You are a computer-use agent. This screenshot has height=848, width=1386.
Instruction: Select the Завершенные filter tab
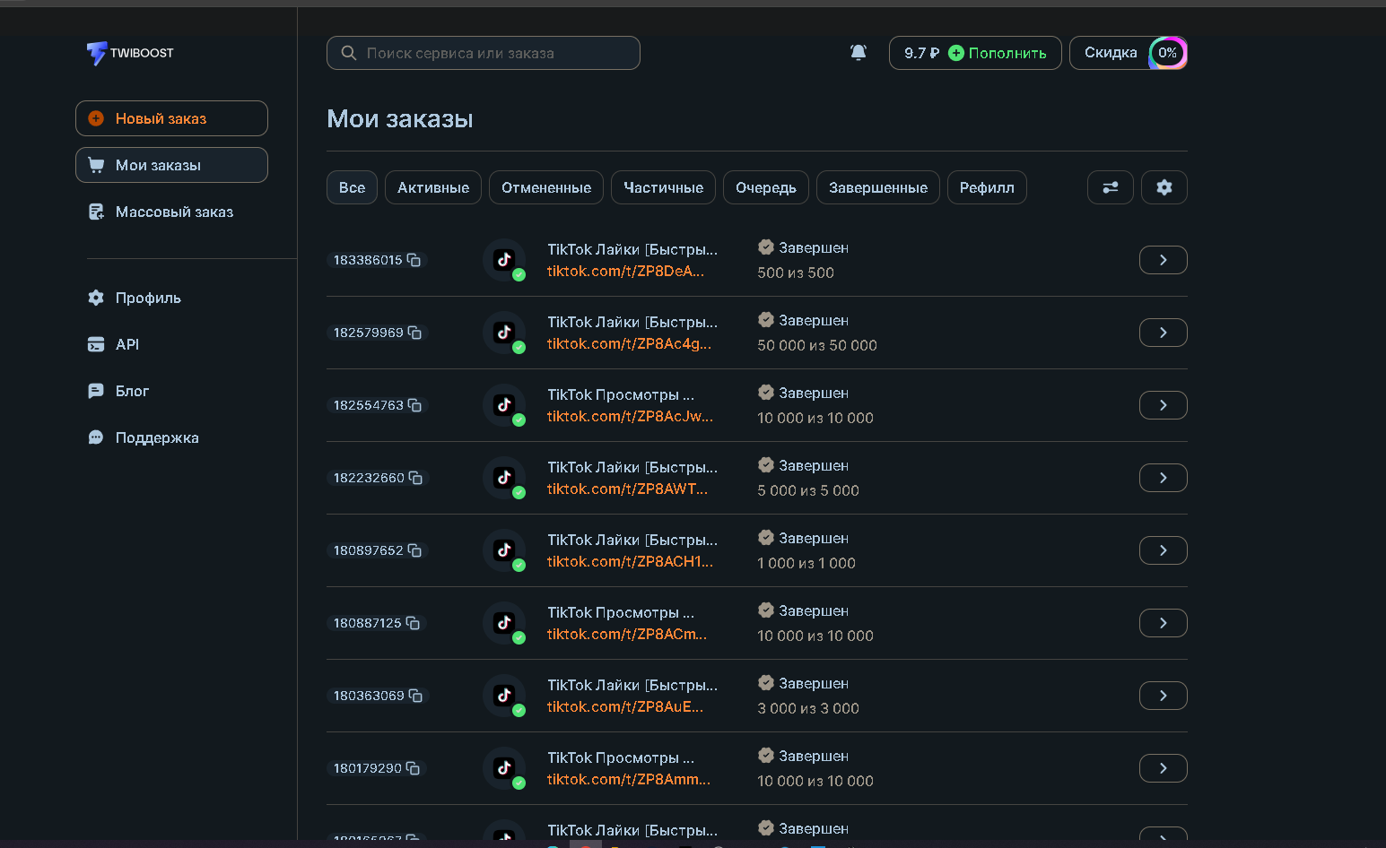[x=878, y=187]
